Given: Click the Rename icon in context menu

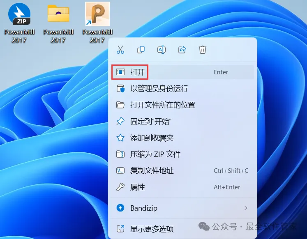Looking at the screenshot, I should coord(162,50).
